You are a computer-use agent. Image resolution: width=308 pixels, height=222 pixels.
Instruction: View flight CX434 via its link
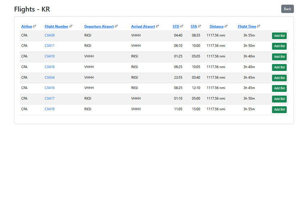tap(50, 77)
